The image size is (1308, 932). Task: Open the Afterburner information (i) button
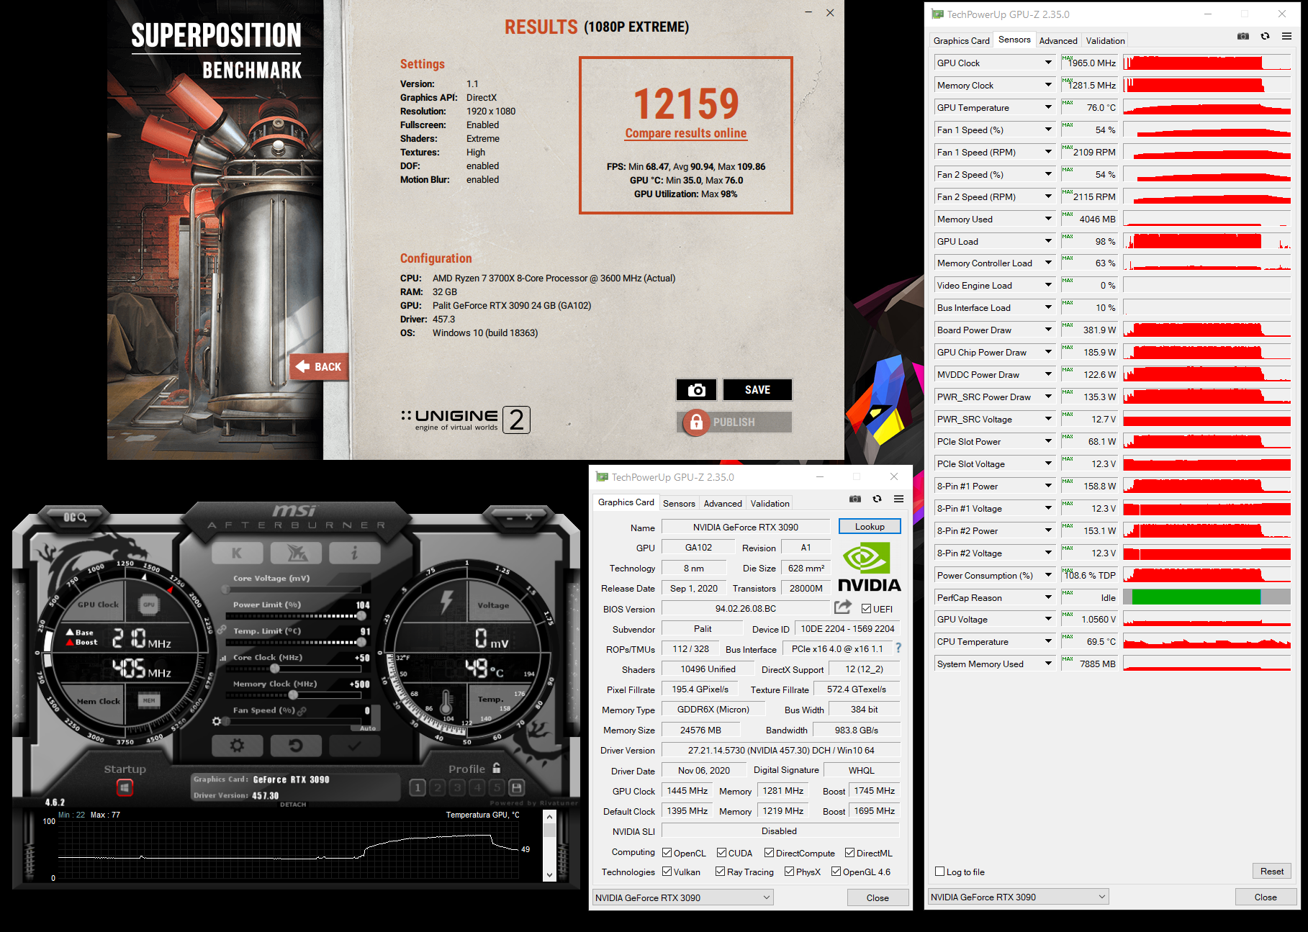coord(354,553)
